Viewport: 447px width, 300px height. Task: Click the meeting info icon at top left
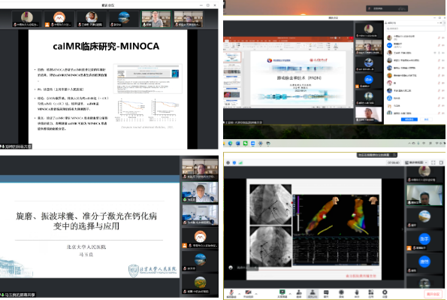[x=228, y=162]
